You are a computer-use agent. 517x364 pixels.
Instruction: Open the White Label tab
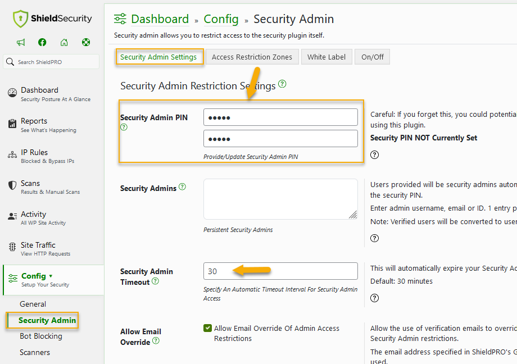[326, 57]
